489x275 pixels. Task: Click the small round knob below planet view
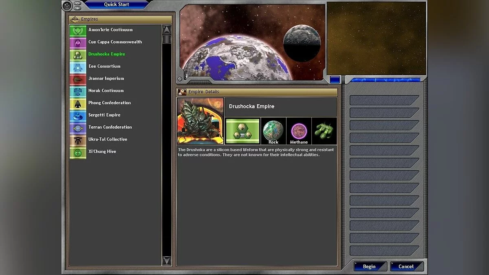(x=180, y=79)
